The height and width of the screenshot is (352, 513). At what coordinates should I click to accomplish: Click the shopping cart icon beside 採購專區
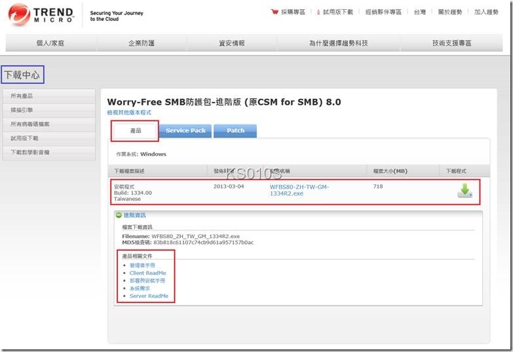click(275, 12)
